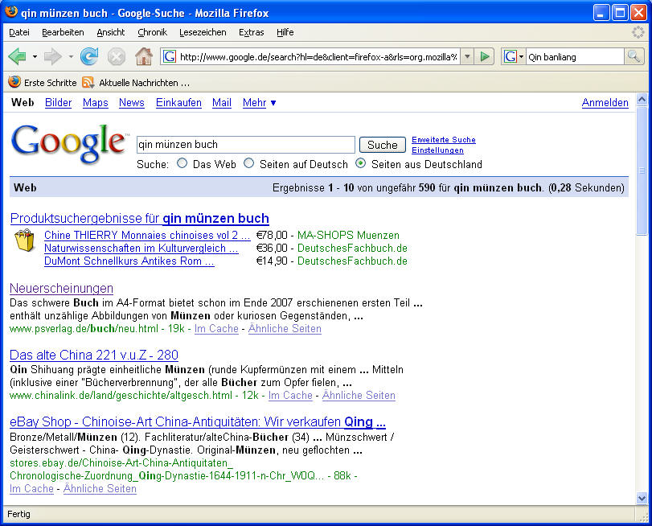Click the 'Suche' search button
The height and width of the screenshot is (526, 652).
[382, 145]
